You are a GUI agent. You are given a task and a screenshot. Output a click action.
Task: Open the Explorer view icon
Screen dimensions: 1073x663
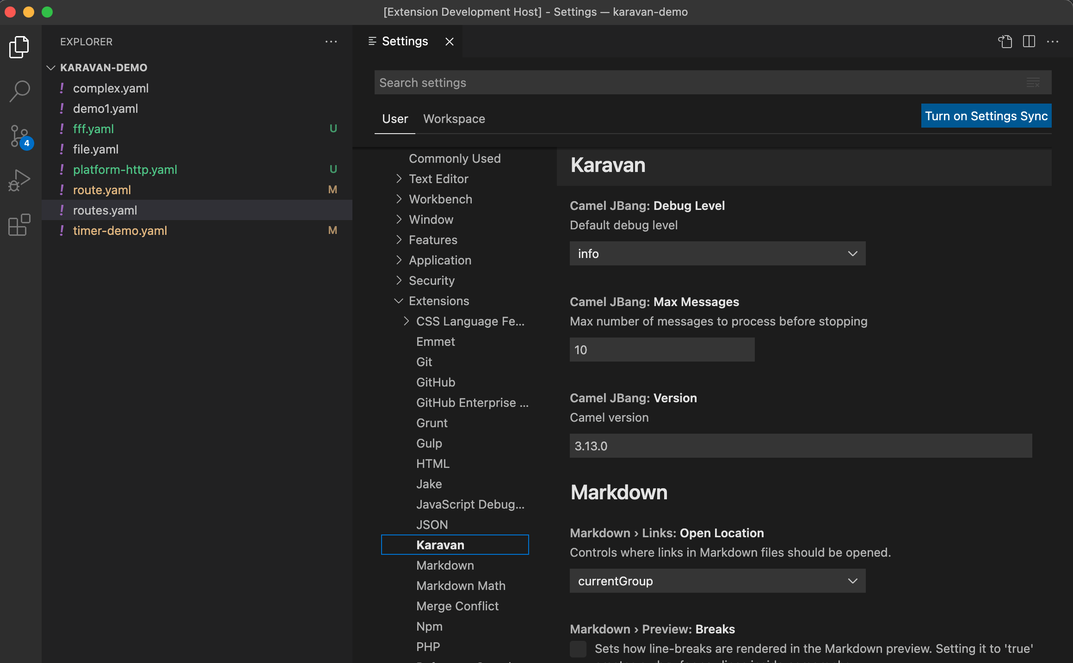[19, 47]
